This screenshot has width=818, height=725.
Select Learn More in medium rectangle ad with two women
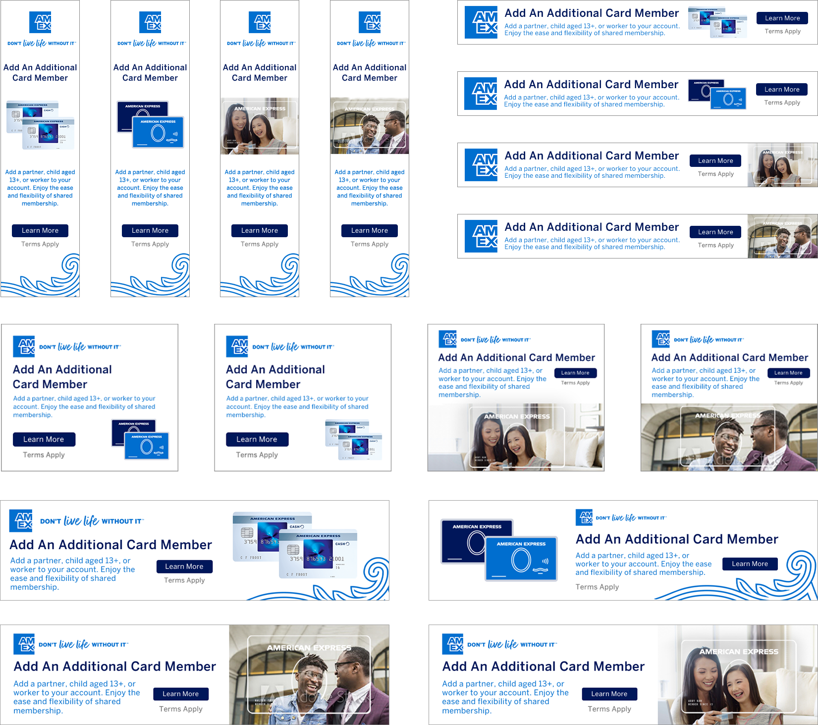[575, 373]
